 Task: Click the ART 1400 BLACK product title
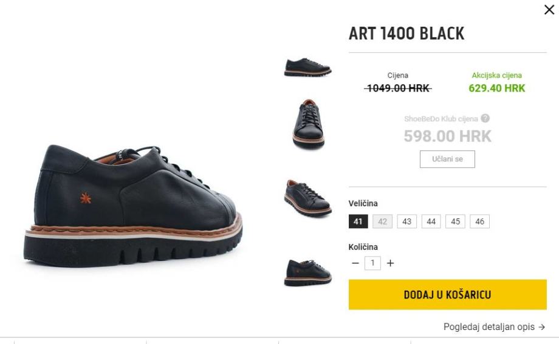[406, 34]
